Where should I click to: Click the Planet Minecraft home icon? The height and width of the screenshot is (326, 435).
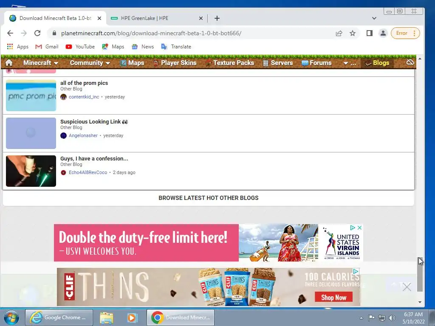[x=9, y=63]
